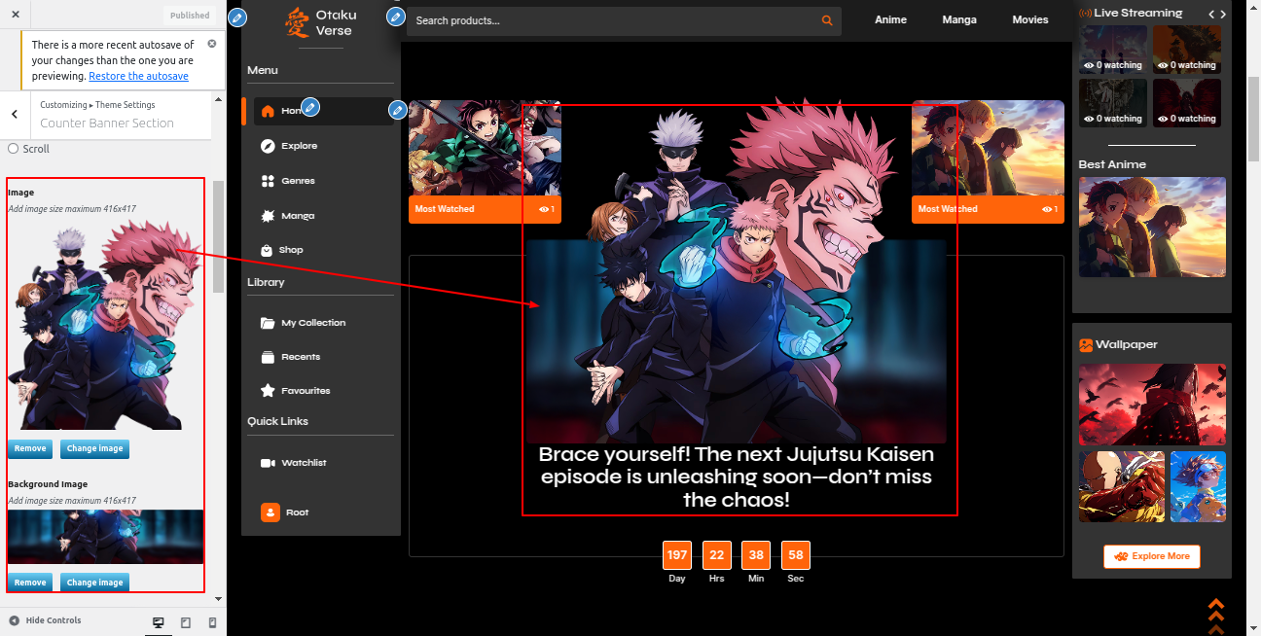
Task: Open the Anime menu item
Action: click(890, 19)
